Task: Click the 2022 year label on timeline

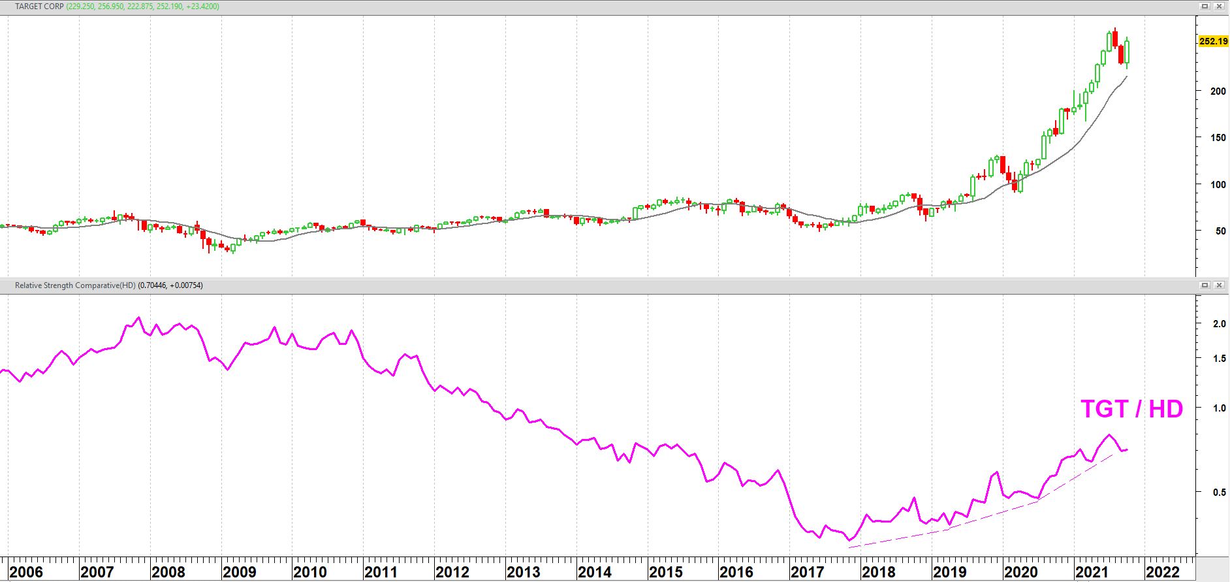Action: point(1163,572)
